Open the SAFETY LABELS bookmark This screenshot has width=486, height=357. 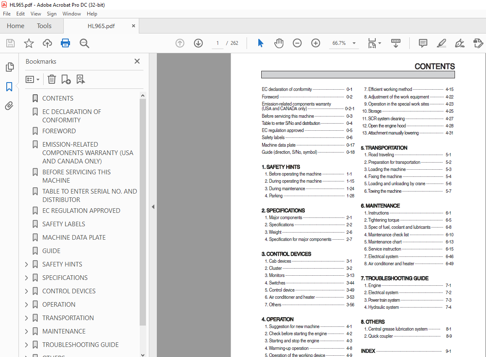pos(63,224)
